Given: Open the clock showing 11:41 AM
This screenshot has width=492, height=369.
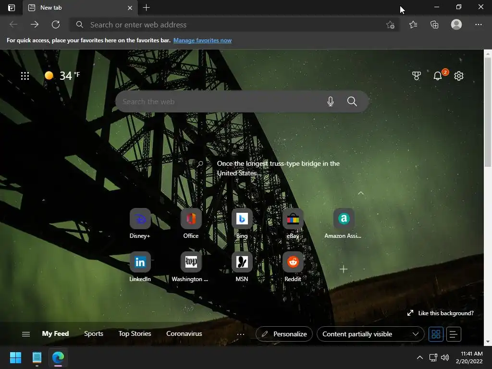Looking at the screenshot, I should click(469, 357).
